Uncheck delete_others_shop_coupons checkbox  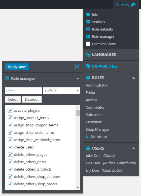point(10,176)
